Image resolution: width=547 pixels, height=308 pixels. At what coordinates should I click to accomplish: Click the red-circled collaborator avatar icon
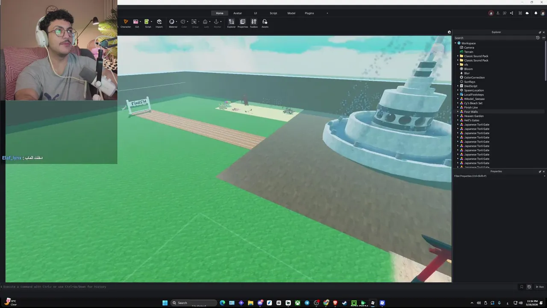491,13
